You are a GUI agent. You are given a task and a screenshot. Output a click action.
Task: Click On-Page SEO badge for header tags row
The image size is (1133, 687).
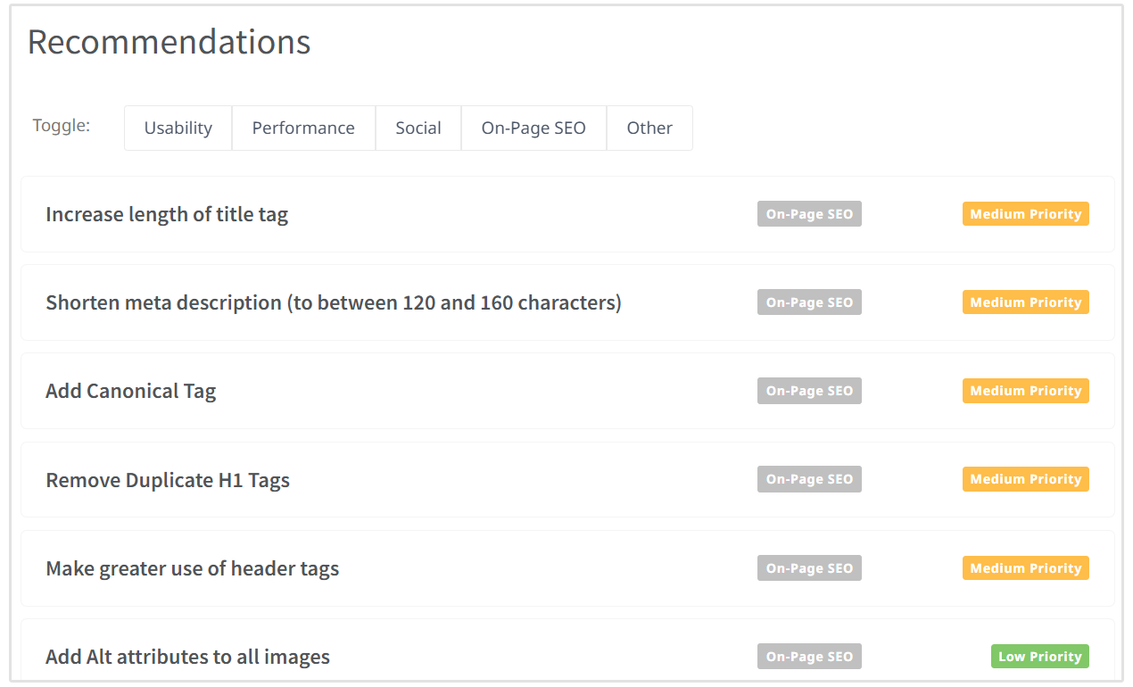tap(809, 568)
